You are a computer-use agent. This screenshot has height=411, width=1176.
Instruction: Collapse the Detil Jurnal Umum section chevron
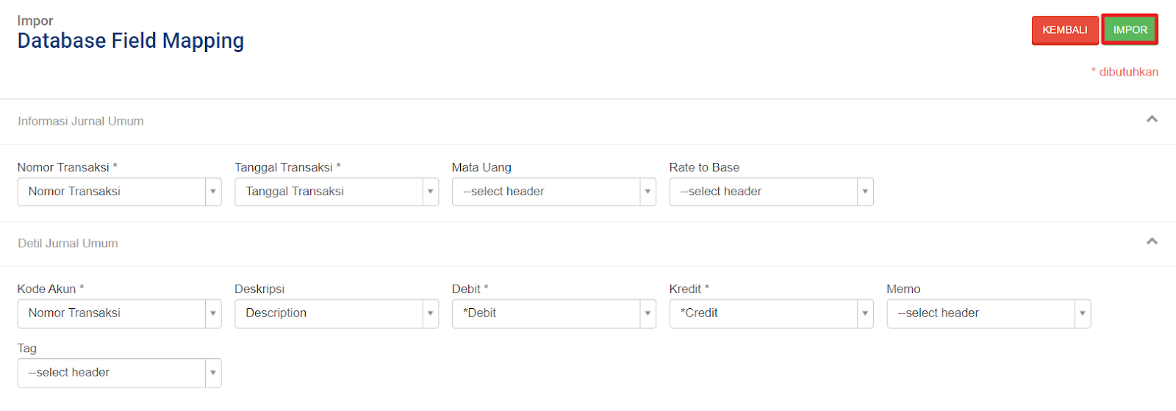coord(1152,241)
